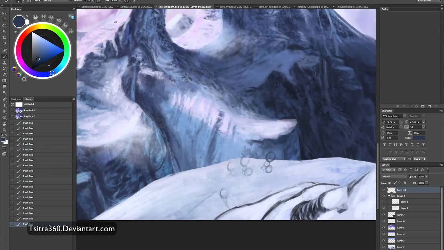Apply Faux Bold text style

[384, 145]
